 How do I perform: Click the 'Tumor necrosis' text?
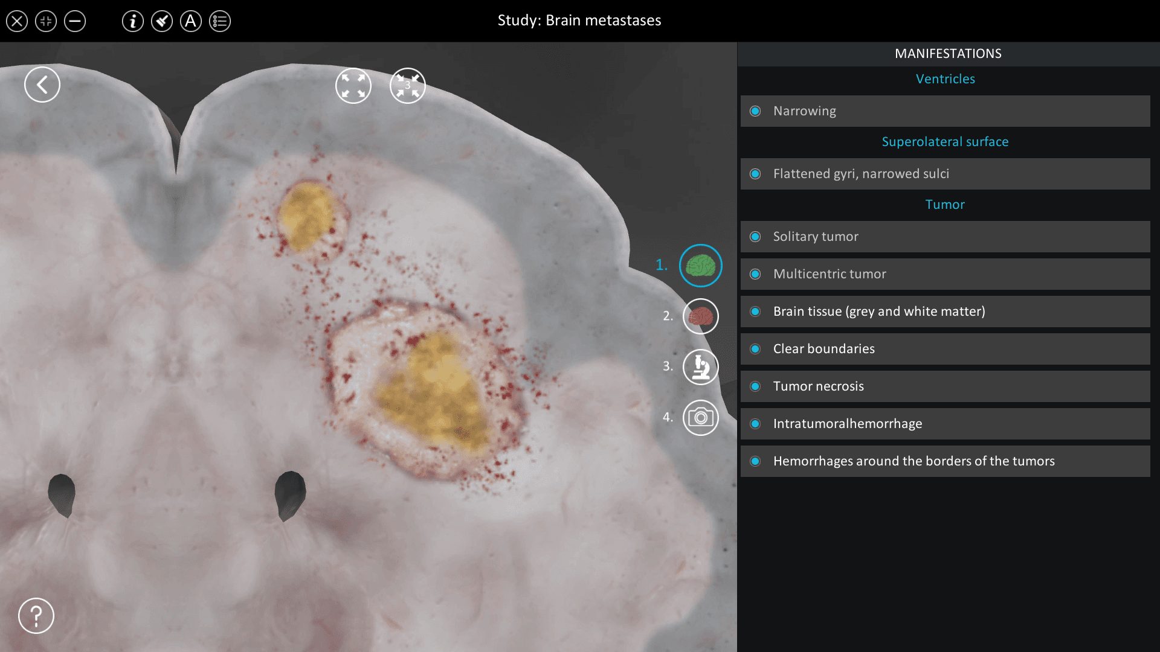tap(819, 386)
